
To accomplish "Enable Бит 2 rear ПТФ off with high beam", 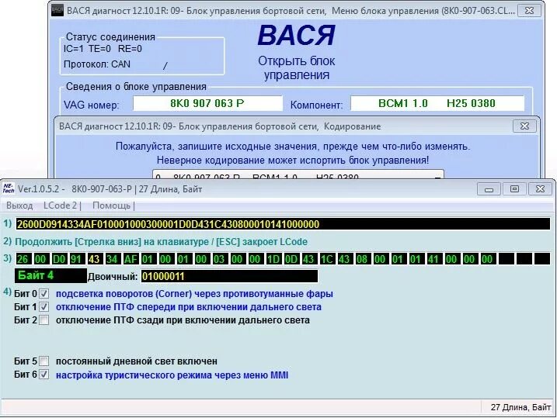I will [44, 320].
